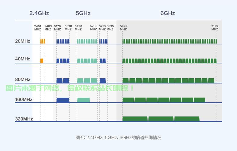Click the dark blue 160MHz channel block
This screenshot has width=237, height=151.
pos(63,100)
